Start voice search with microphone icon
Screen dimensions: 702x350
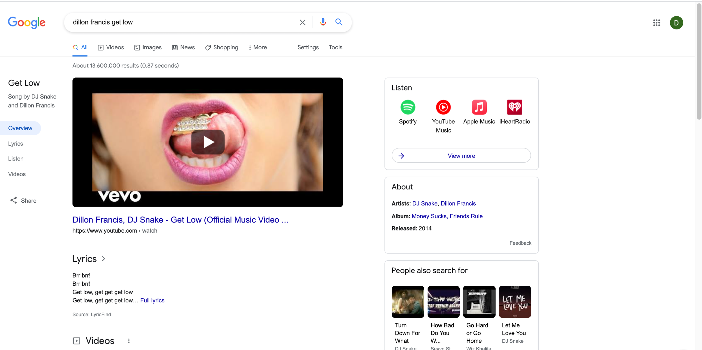[323, 22]
